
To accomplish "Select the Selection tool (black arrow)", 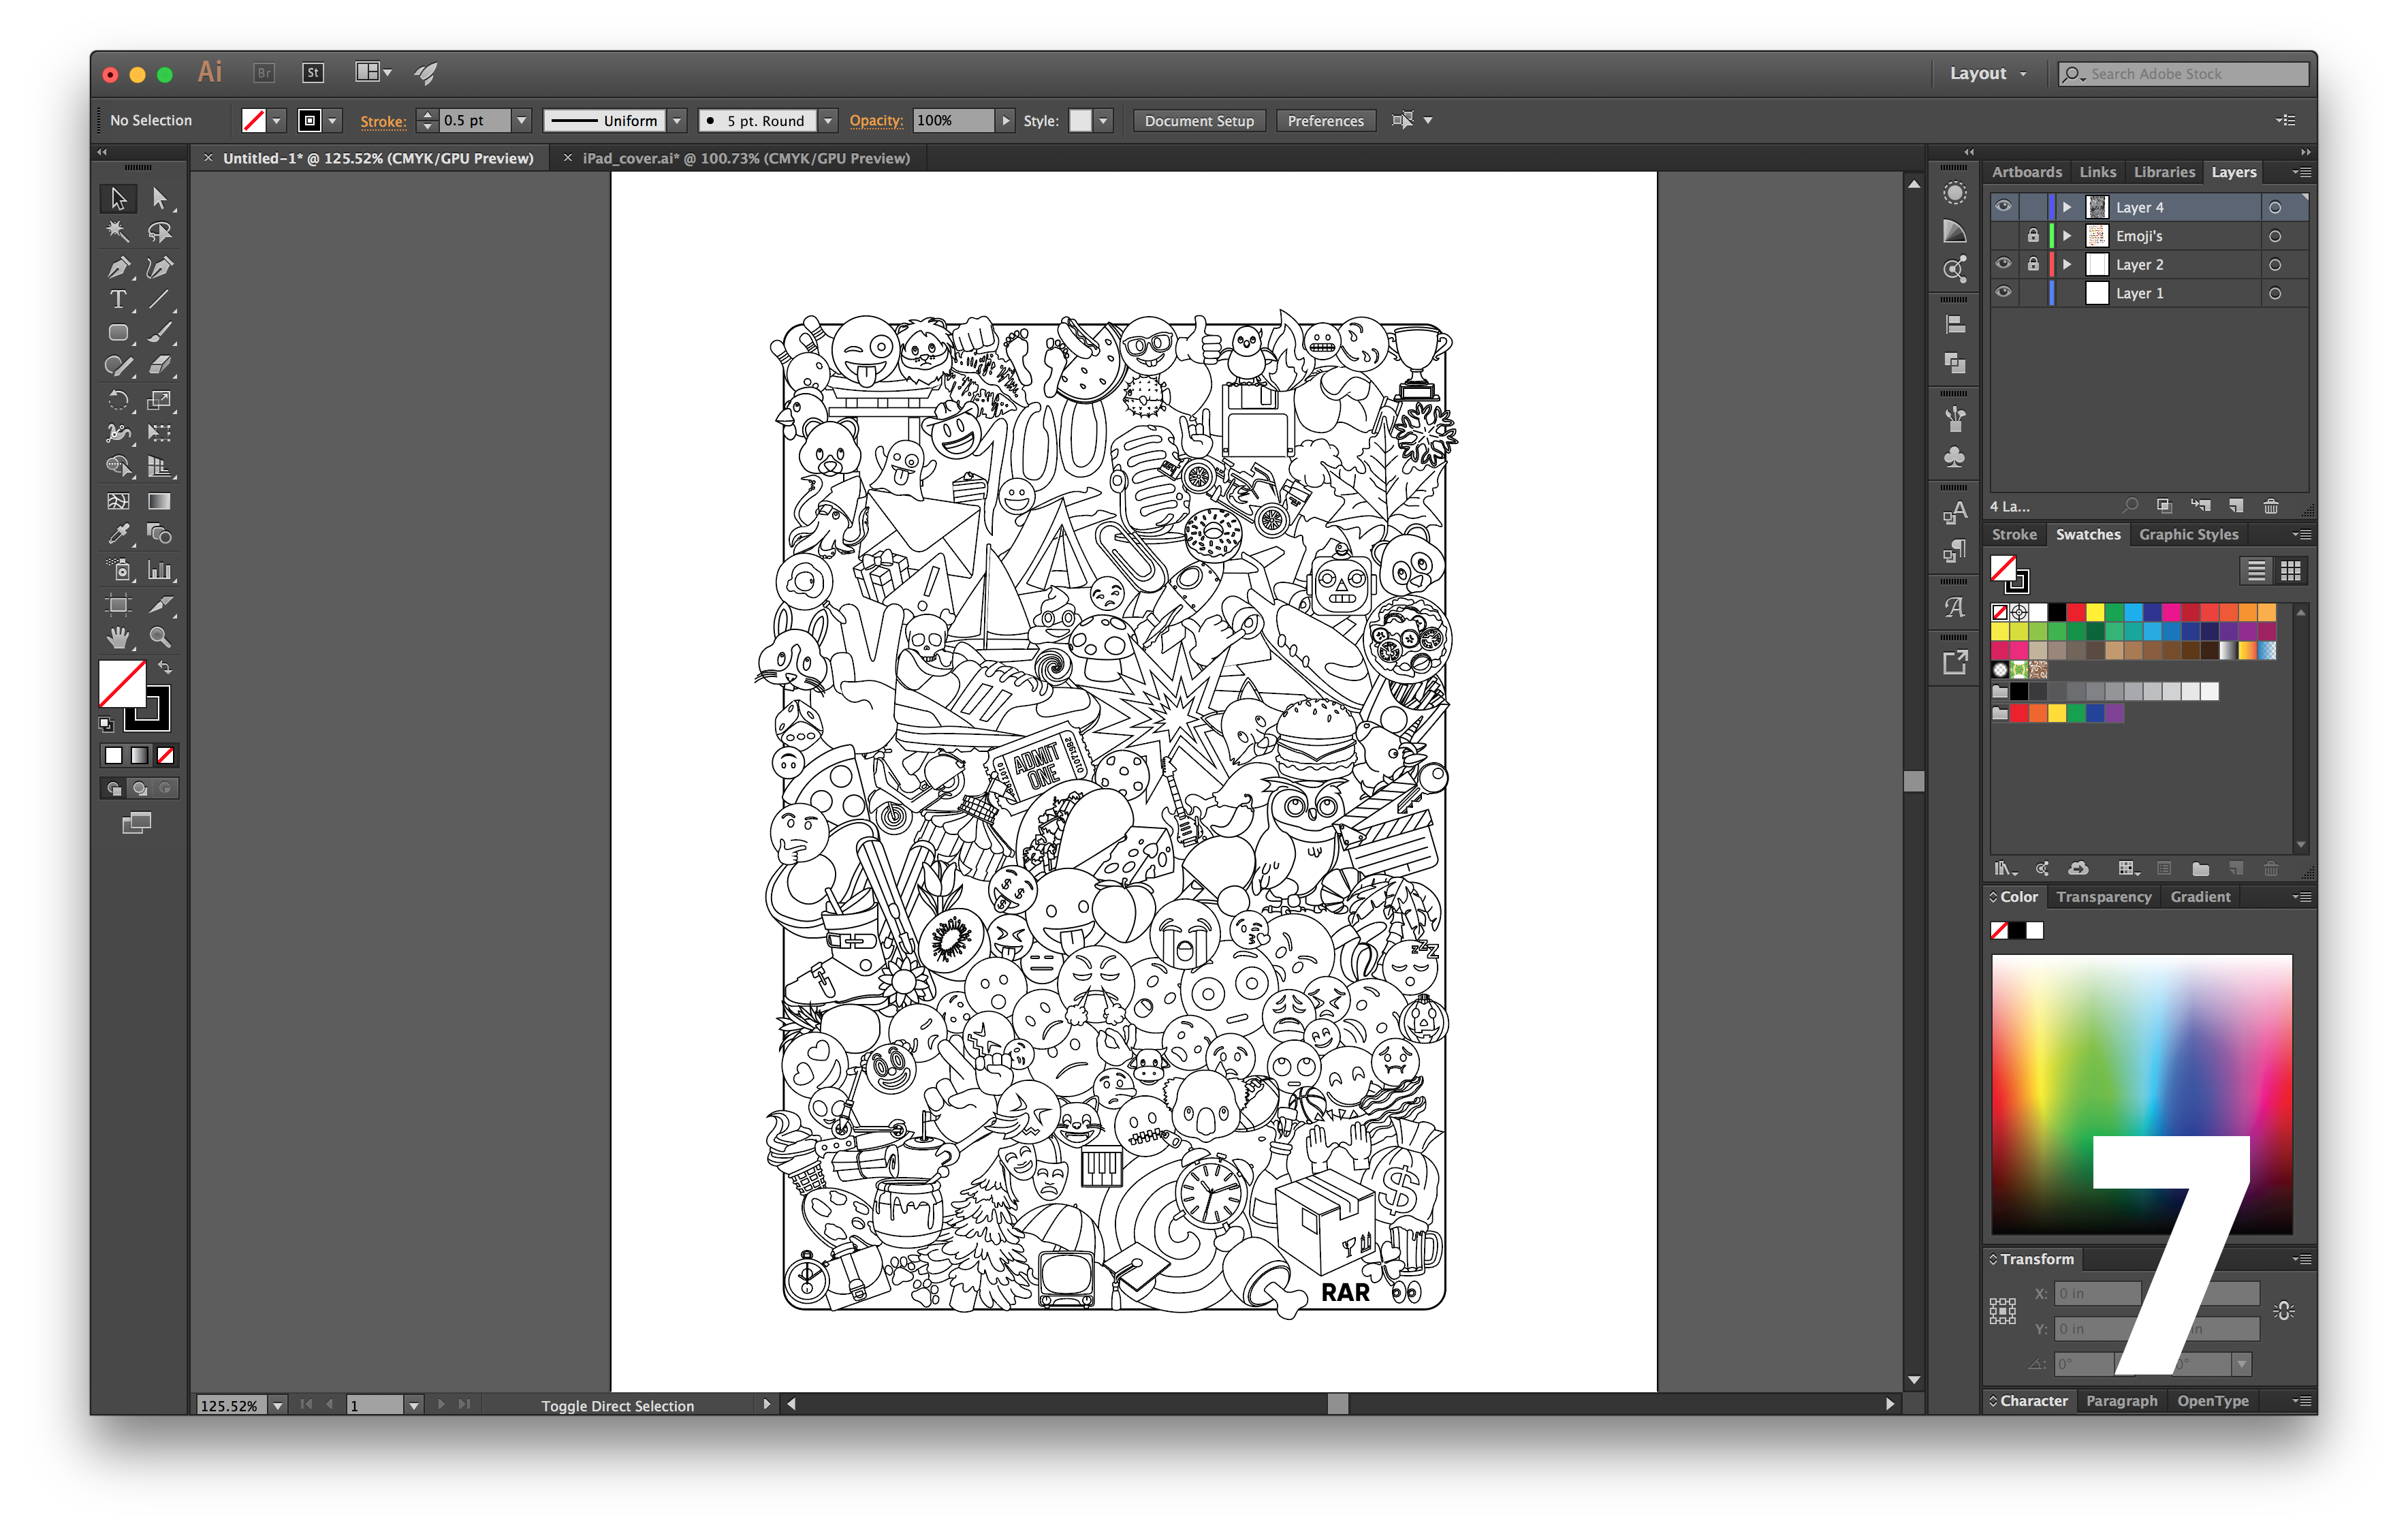I will click(118, 198).
